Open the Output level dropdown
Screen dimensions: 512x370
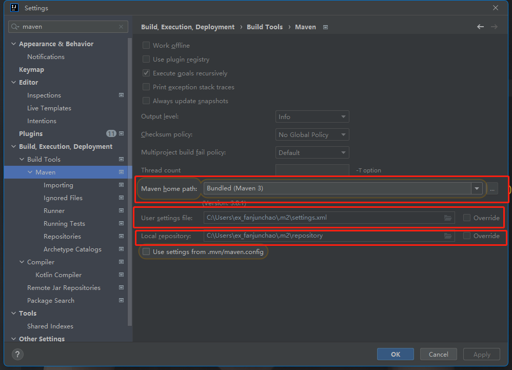(312, 116)
